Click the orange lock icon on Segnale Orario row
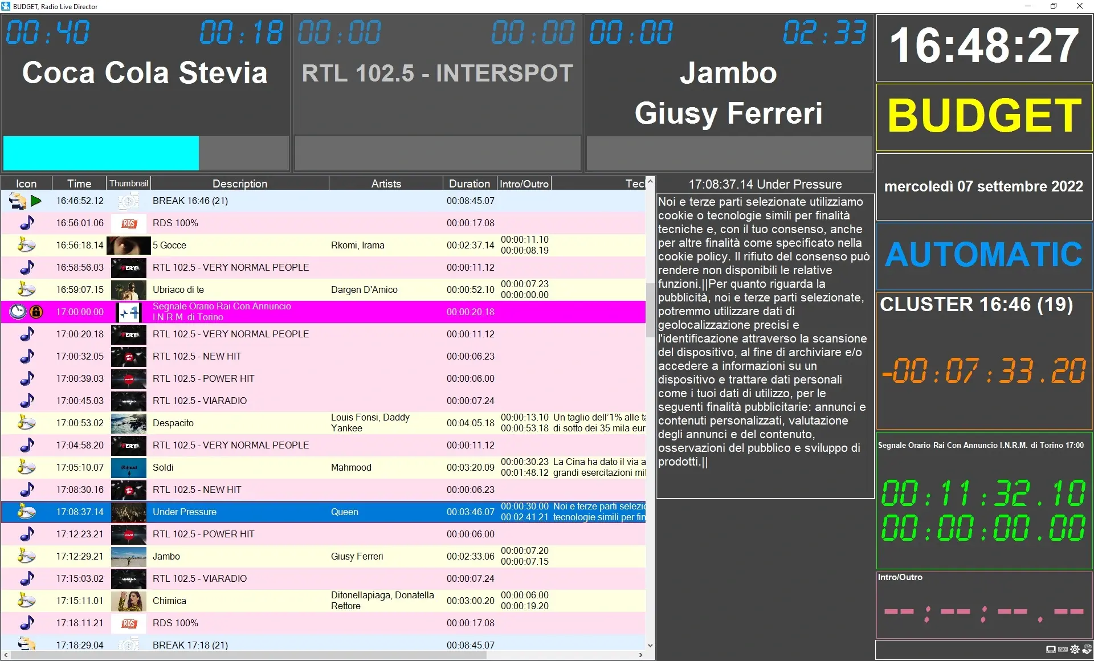1094x661 pixels. coord(36,312)
